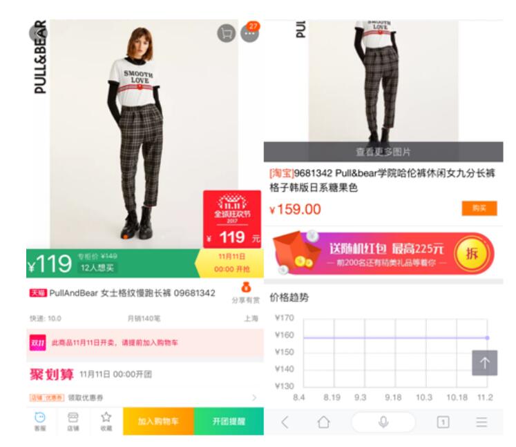Tap the scroll-to-top arrow button
The width and height of the screenshot is (516, 447).
[485, 363]
